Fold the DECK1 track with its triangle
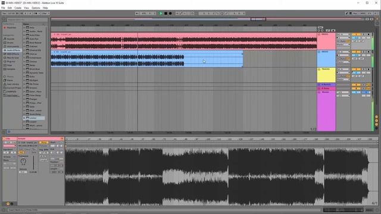 (x=319, y=34)
